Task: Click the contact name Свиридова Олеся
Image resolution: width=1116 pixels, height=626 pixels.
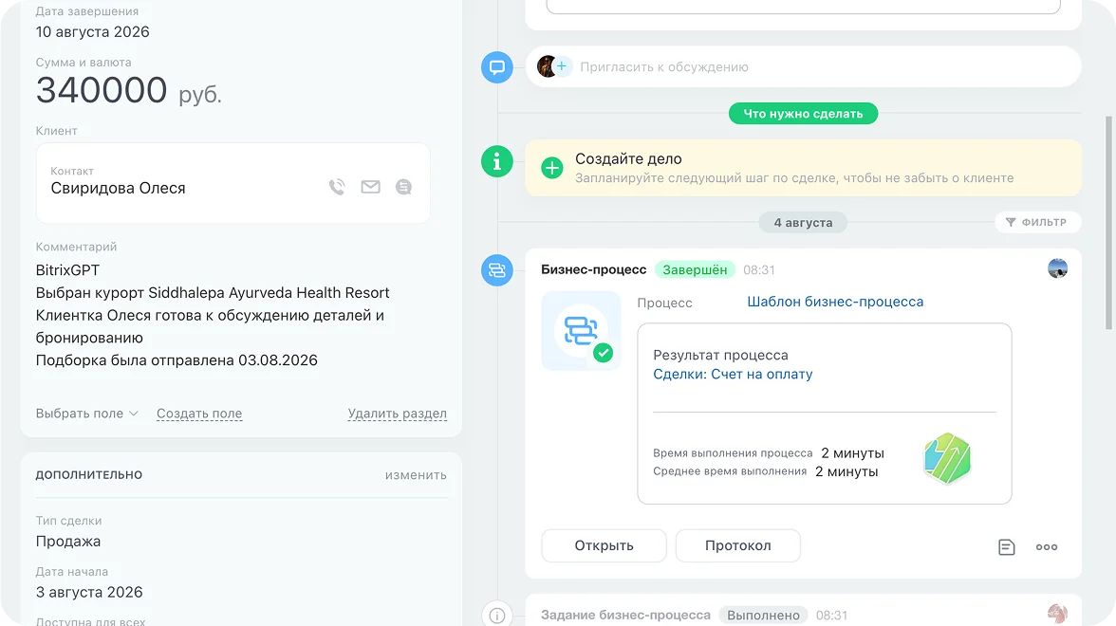Action: coord(118,188)
